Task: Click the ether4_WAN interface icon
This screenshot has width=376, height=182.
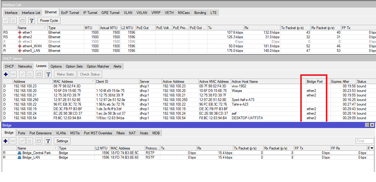Action: click(x=20, y=46)
